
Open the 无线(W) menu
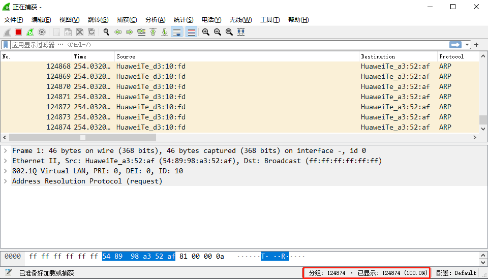tap(240, 20)
